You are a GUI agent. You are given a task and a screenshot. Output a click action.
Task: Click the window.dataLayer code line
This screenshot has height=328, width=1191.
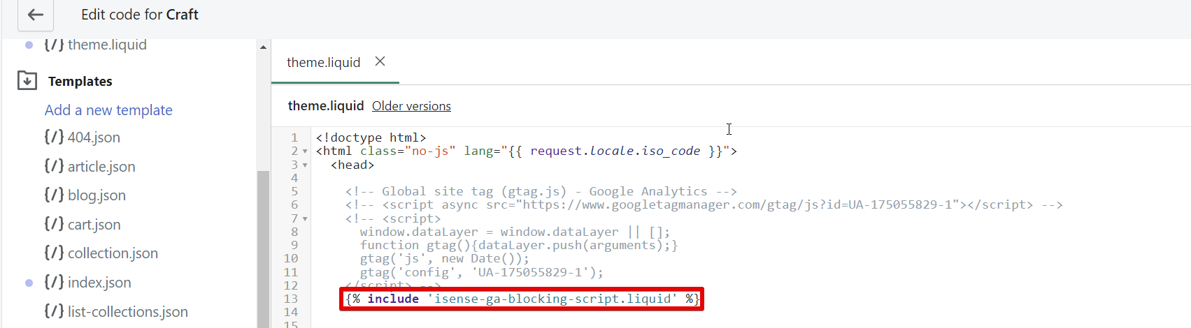click(x=515, y=232)
